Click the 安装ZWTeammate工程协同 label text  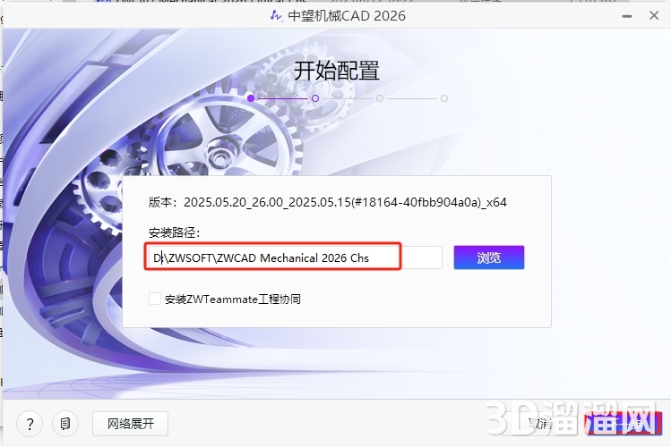233,299
